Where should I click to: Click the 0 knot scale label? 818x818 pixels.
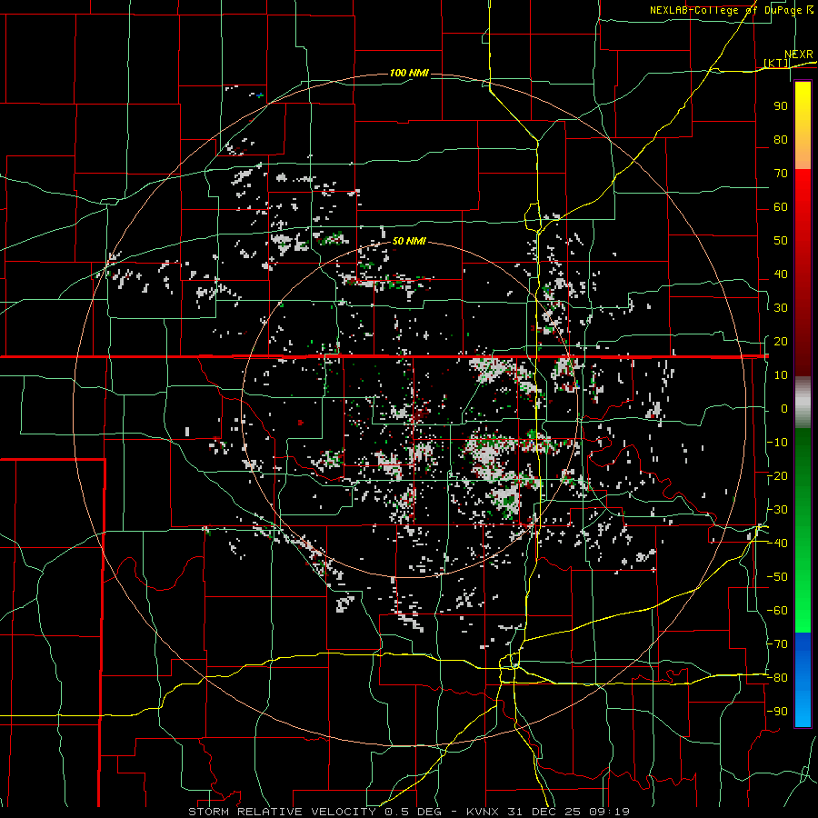coord(784,408)
